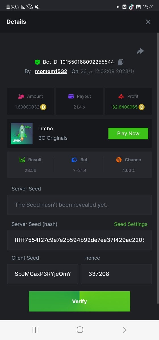Close the Details panel
The image size is (159, 340).
click(148, 22)
